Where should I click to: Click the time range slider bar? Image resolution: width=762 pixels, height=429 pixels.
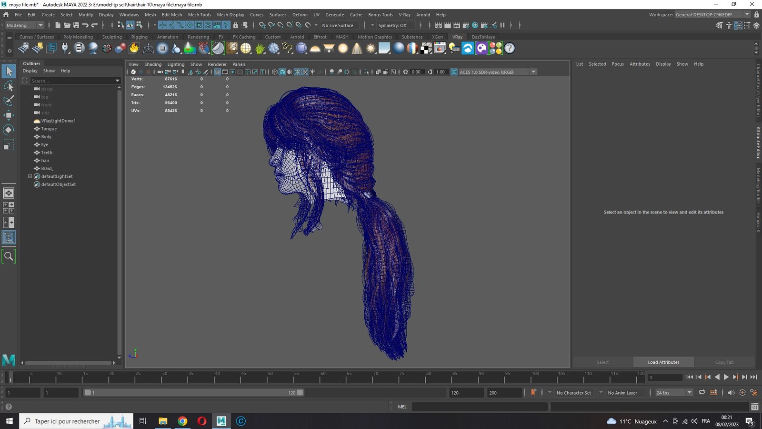(193, 393)
